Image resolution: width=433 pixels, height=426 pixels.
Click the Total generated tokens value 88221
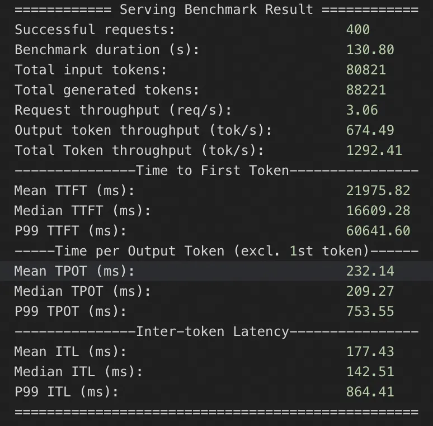point(366,90)
